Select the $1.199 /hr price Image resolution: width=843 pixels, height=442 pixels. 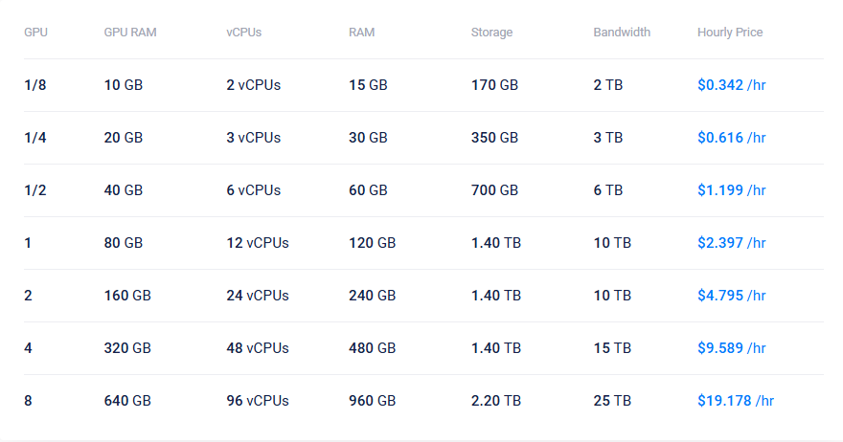[731, 190]
